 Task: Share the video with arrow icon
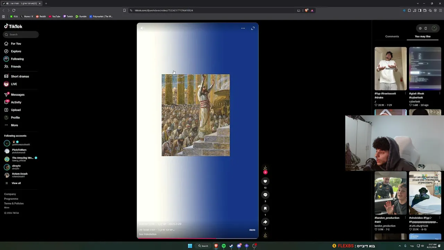[265, 222]
